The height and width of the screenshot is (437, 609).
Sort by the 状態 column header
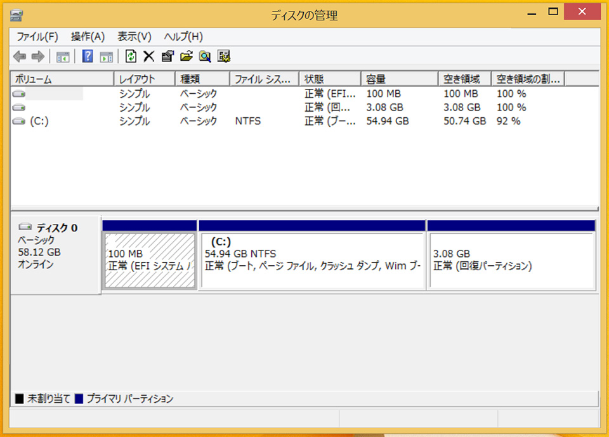click(x=330, y=79)
